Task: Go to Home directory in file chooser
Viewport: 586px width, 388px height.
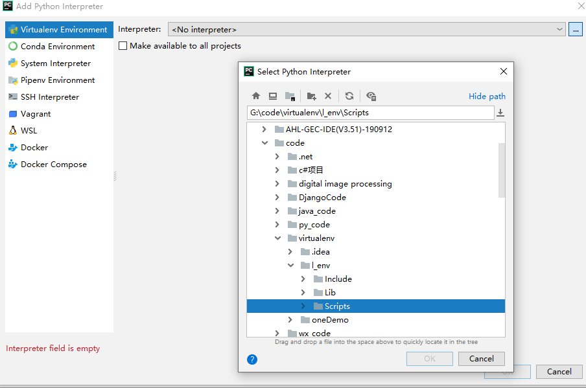Action: pyautogui.click(x=256, y=96)
